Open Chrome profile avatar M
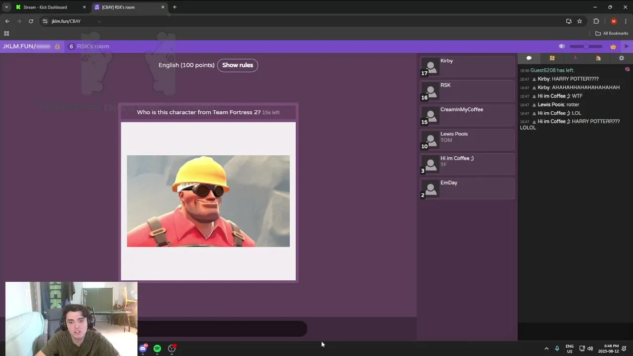This screenshot has height=356, width=633. (x=614, y=21)
